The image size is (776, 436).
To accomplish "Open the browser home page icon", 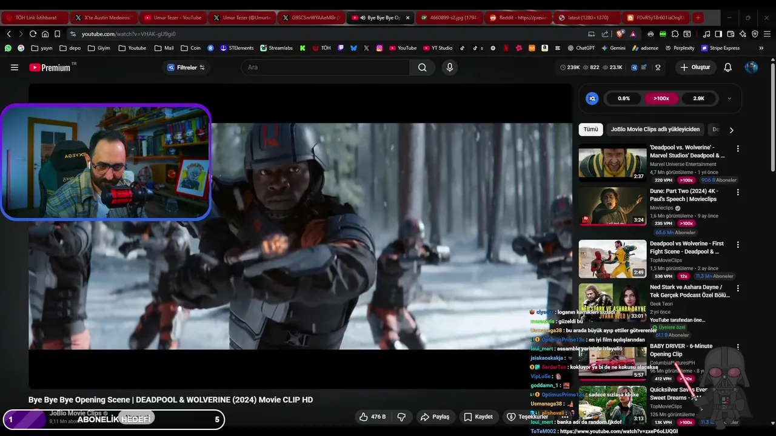I will coord(45,34).
